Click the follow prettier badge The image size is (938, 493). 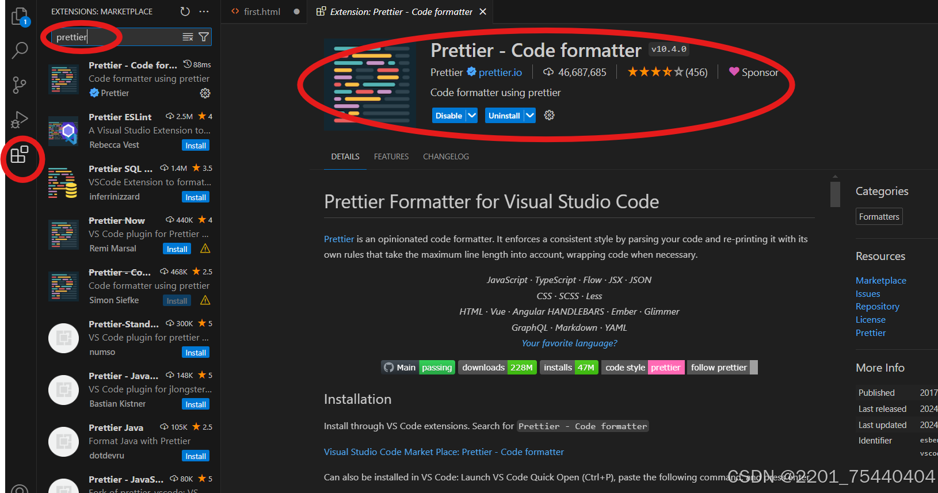[722, 368]
